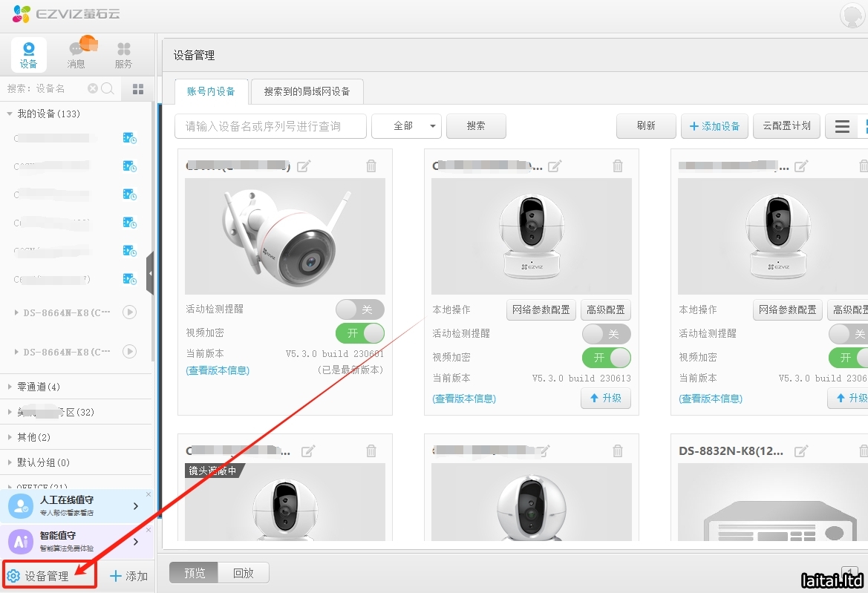Turn off 视频加密 on first camera card
Image resolution: width=868 pixels, height=593 pixels.
pos(359,333)
